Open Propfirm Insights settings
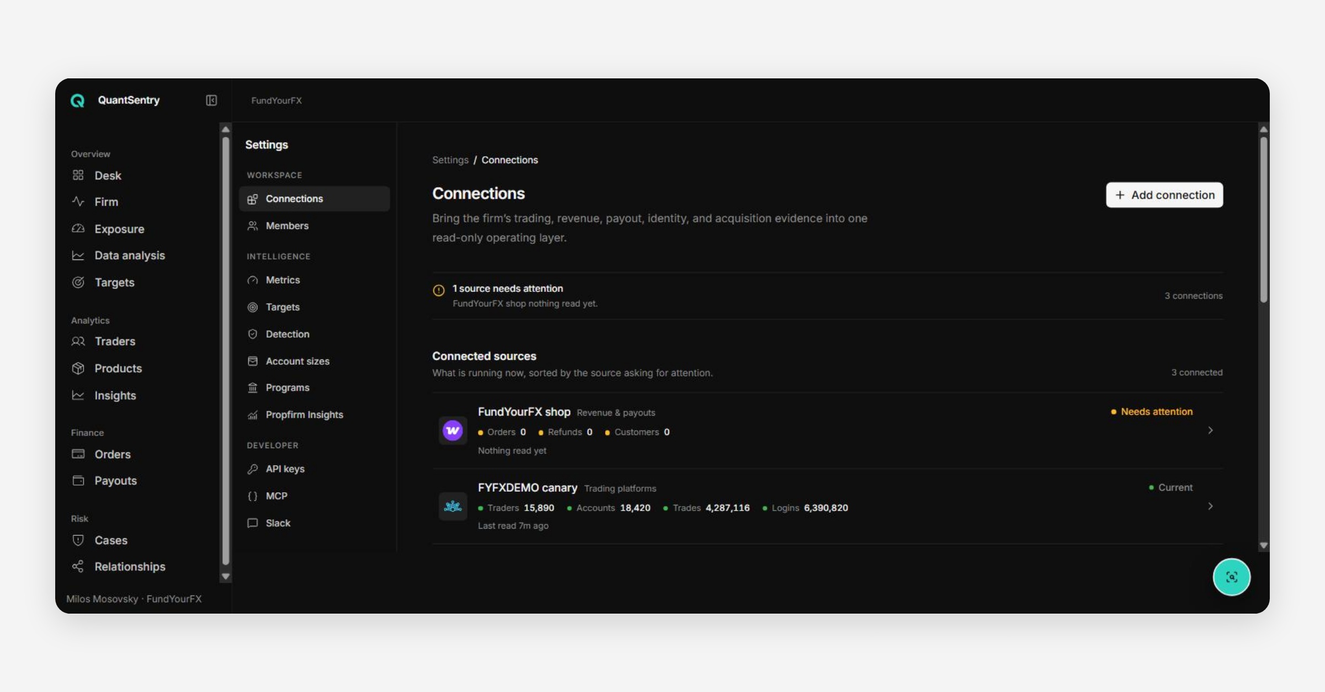 [x=314, y=415]
